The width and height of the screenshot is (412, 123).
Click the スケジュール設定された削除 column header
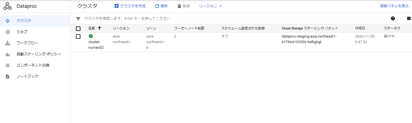(243, 28)
